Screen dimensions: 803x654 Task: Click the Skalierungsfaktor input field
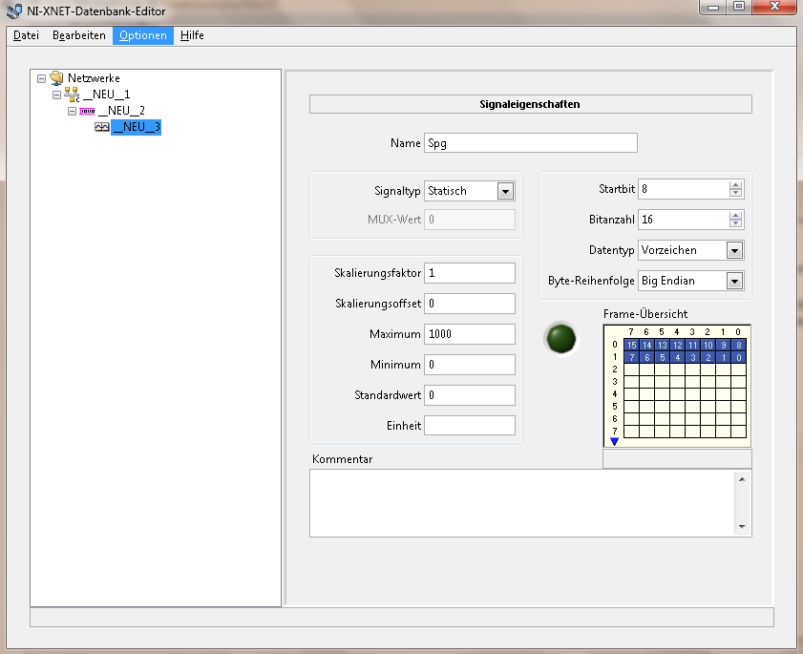[x=470, y=273]
